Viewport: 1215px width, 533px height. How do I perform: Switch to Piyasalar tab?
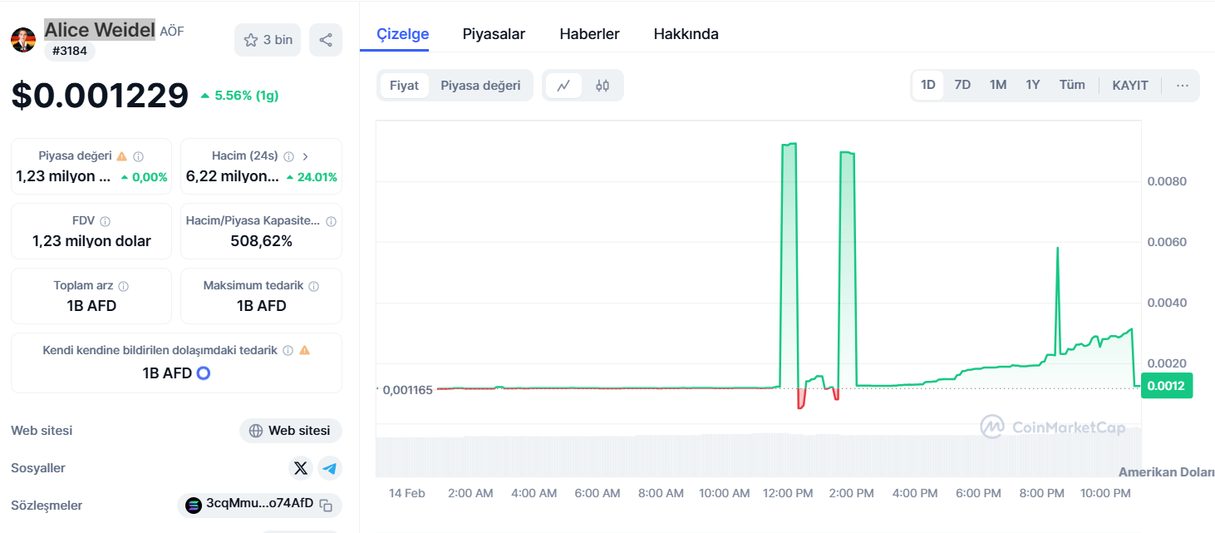click(494, 34)
